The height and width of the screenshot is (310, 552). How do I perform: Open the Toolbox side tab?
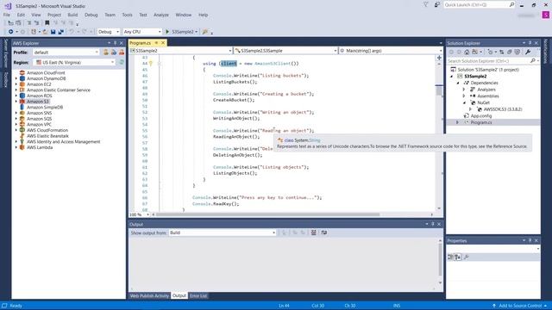coord(6,80)
